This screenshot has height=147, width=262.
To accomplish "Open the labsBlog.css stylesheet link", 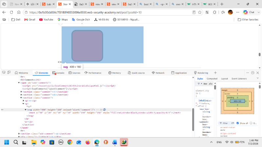I will tap(205, 100).
